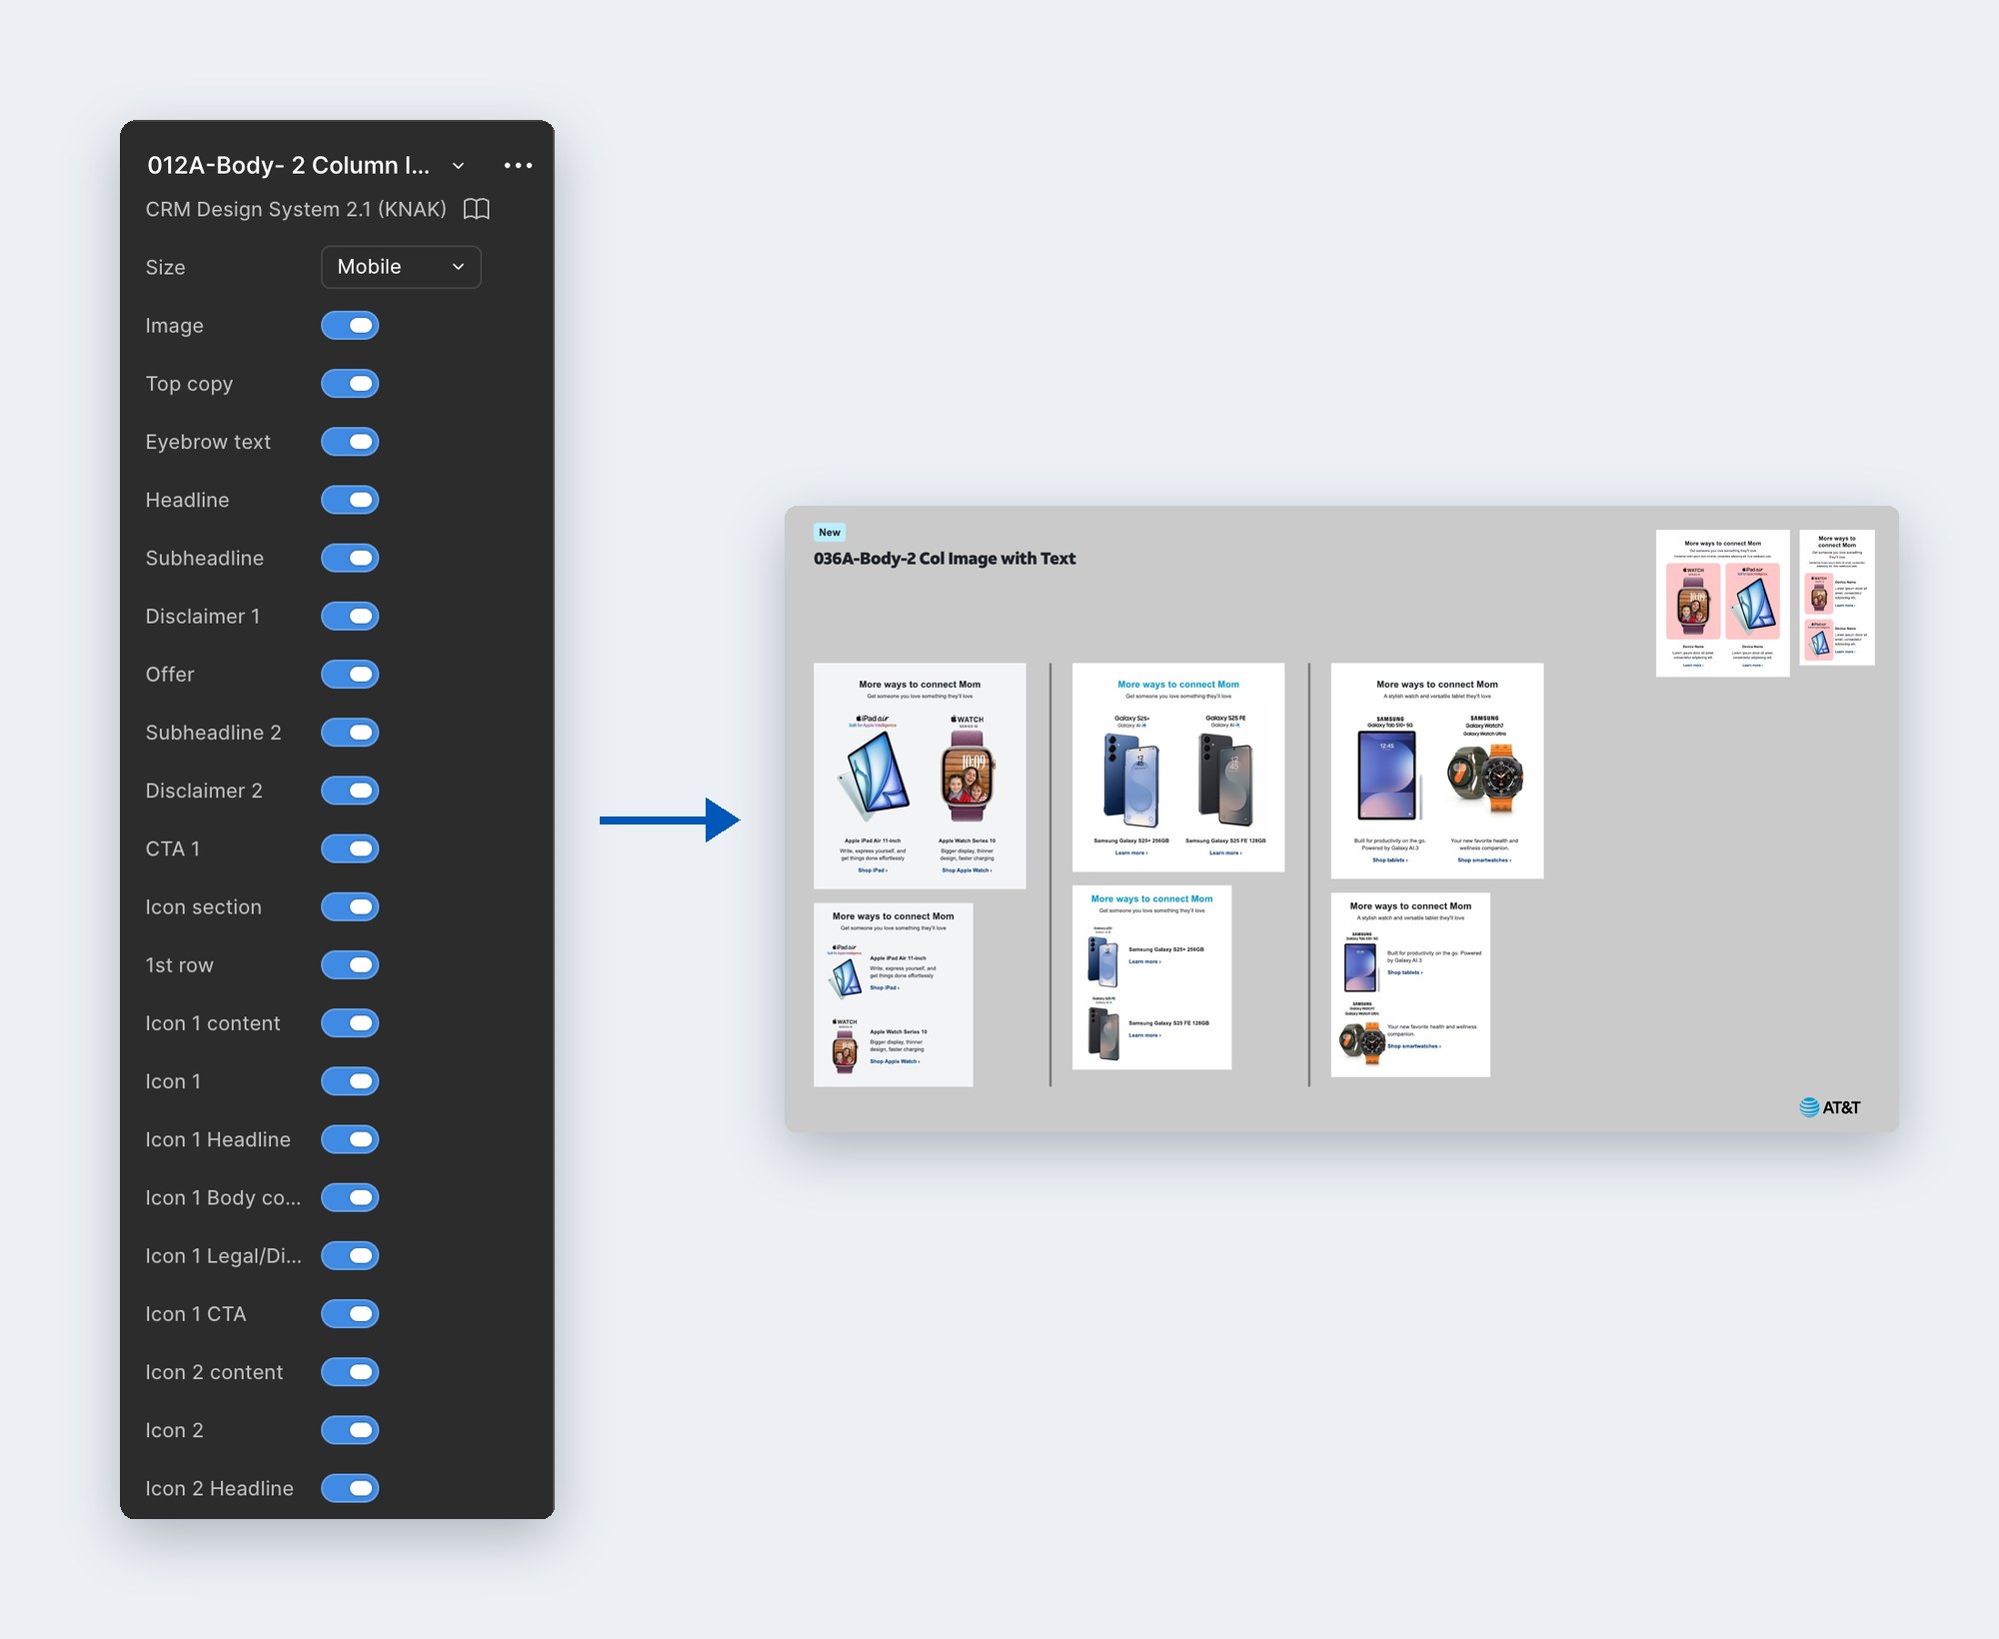Open the design system documentation book icon

pyautogui.click(x=477, y=209)
